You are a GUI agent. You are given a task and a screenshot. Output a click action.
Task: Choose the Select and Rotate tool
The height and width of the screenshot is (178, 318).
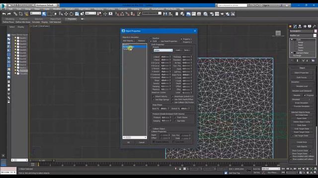(x=72, y=14)
